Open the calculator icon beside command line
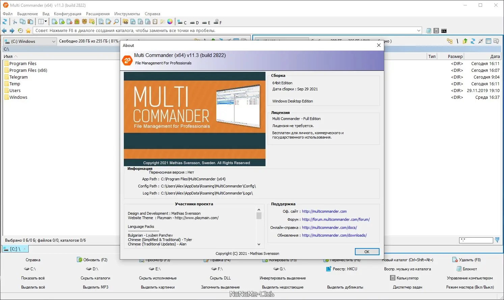The height and width of the screenshot is (300, 504). (x=436, y=31)
